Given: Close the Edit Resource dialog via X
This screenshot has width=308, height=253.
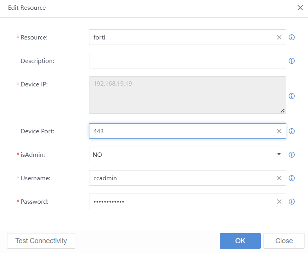Looking at the screenshot, I should tap(300, 8).
